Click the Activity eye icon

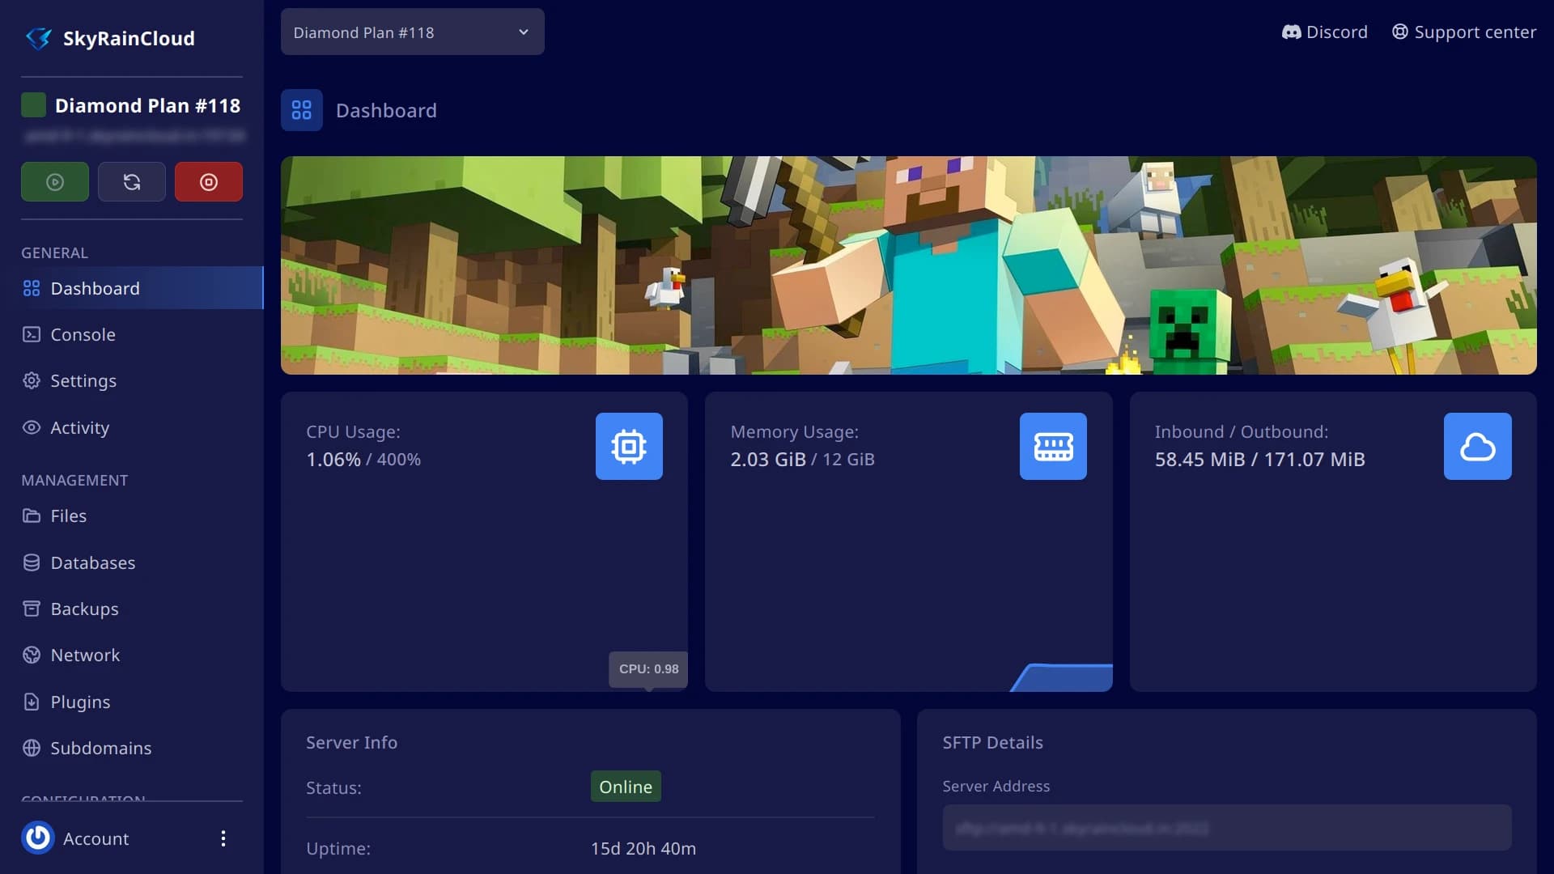(32, 427)
